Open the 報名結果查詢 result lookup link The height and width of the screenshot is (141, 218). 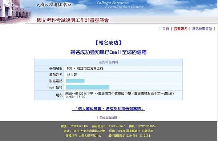click(202, 29)
